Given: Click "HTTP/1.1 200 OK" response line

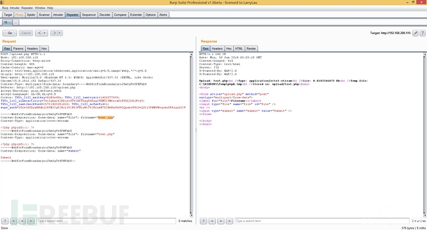Looking at the screenshot, I should pyautogui.click(x=213, y=54).
